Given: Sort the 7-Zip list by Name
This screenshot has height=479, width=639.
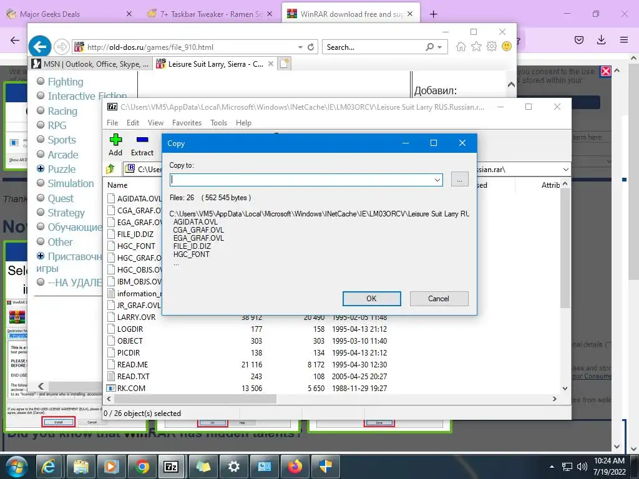Looking at the screenshot, I should [x=117, y=185].
